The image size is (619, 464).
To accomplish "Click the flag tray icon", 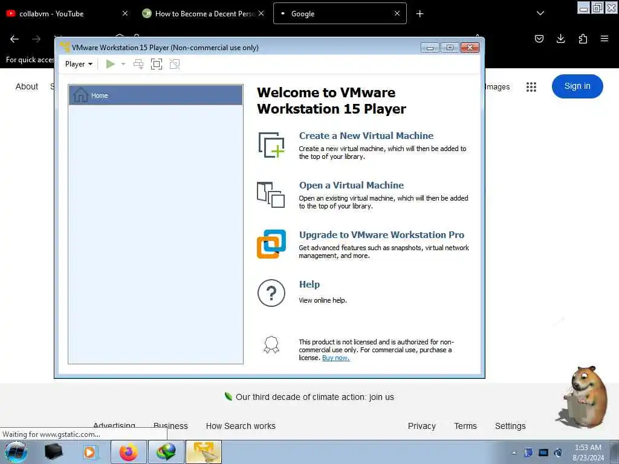I will (x=528, y=453).
